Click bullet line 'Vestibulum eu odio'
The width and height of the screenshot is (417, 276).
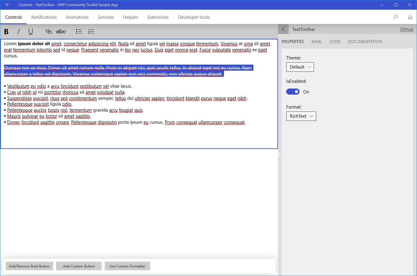(x=68, y=86)
